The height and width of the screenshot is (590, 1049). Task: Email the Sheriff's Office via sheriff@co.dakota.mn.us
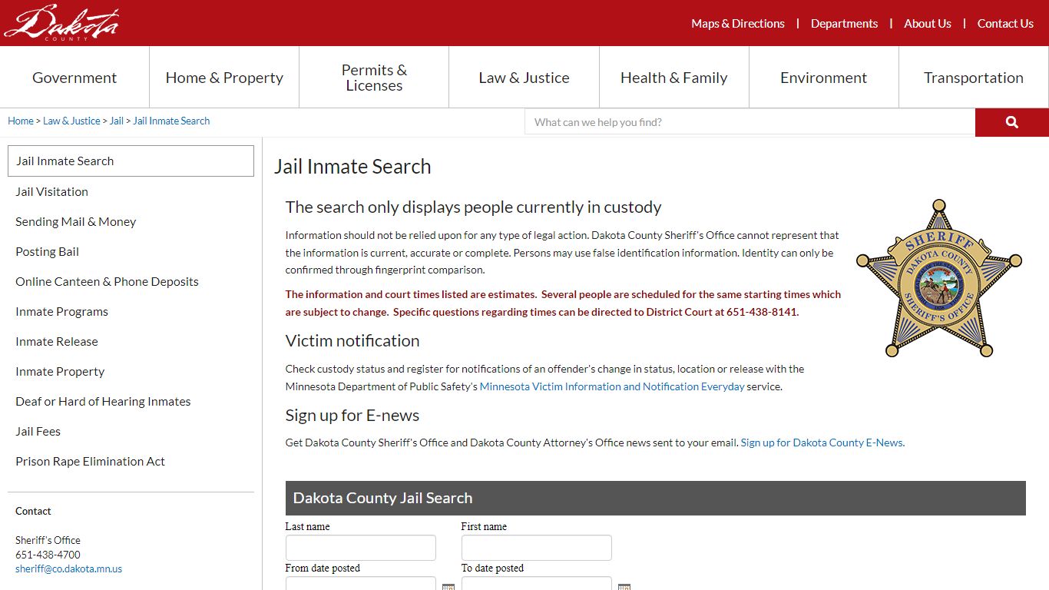tap(68, 568)
